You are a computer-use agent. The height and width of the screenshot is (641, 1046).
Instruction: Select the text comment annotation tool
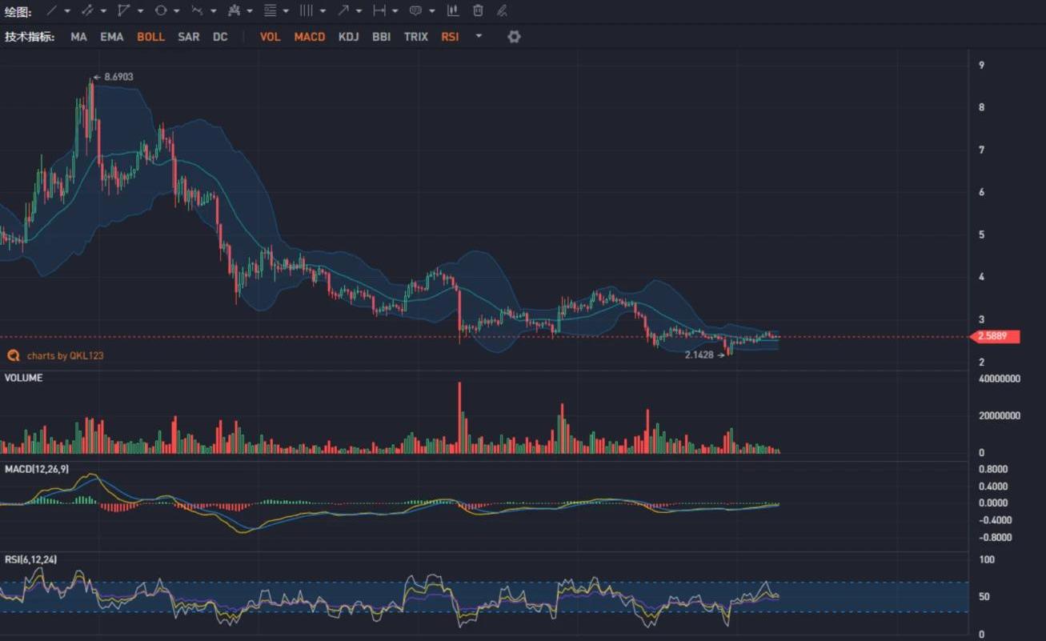[x=415, y=11]
